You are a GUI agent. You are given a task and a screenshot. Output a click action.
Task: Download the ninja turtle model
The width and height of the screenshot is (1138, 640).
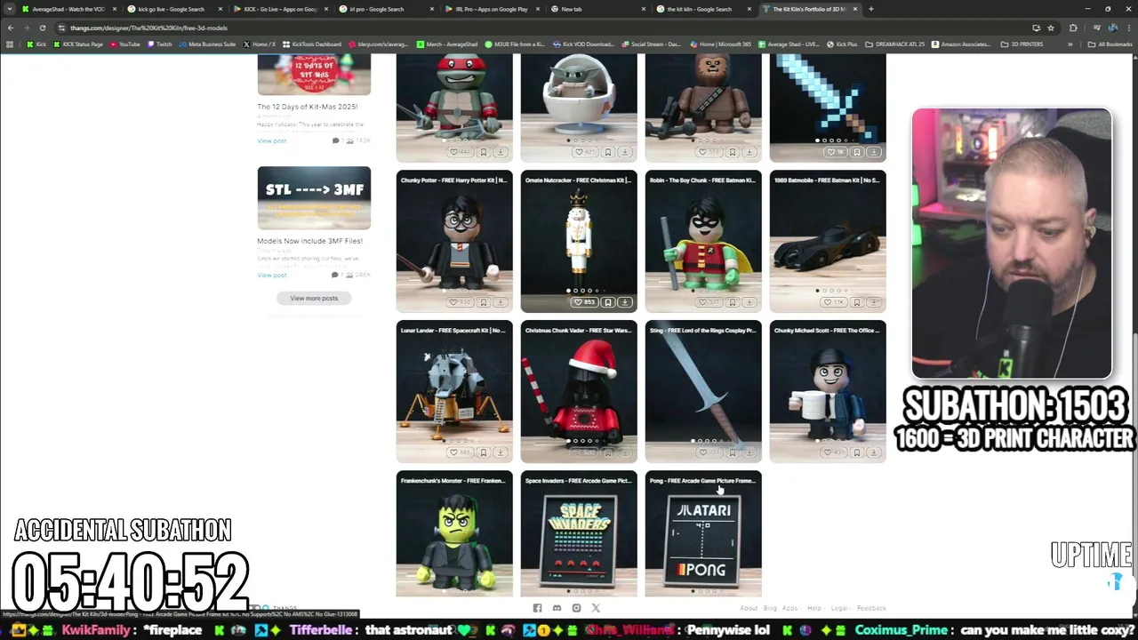tap(501, 152)
